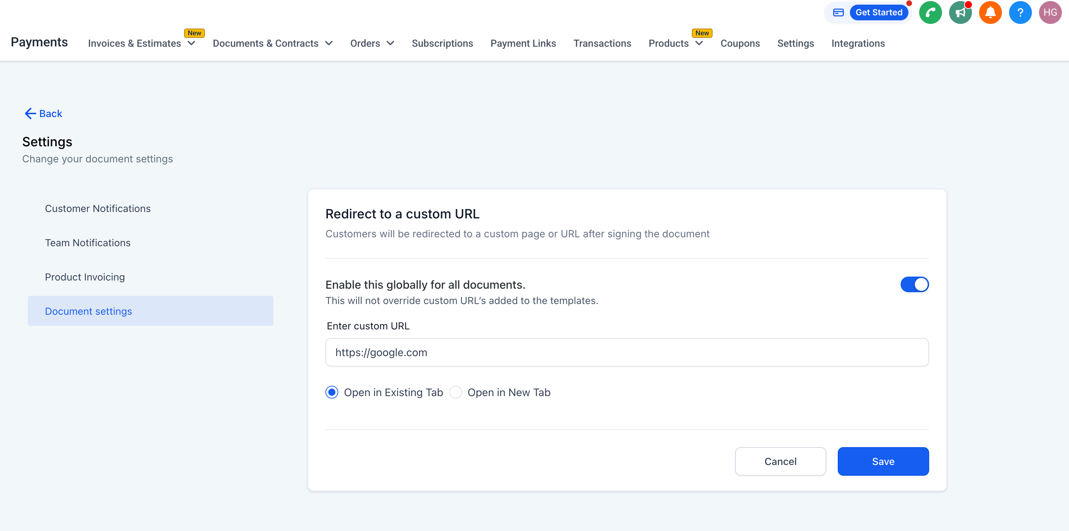Screen dimensions: 1069x531
Task: Click the card icon beside Get Started
Action: coord(838,12)
